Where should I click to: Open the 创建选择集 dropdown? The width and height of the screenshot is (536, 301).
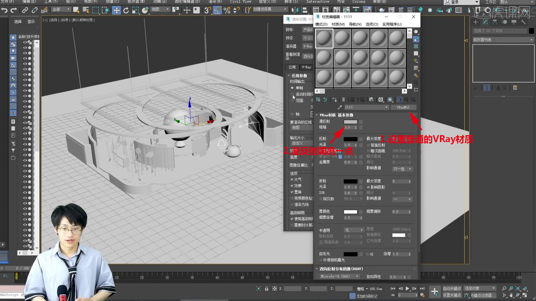270,9
